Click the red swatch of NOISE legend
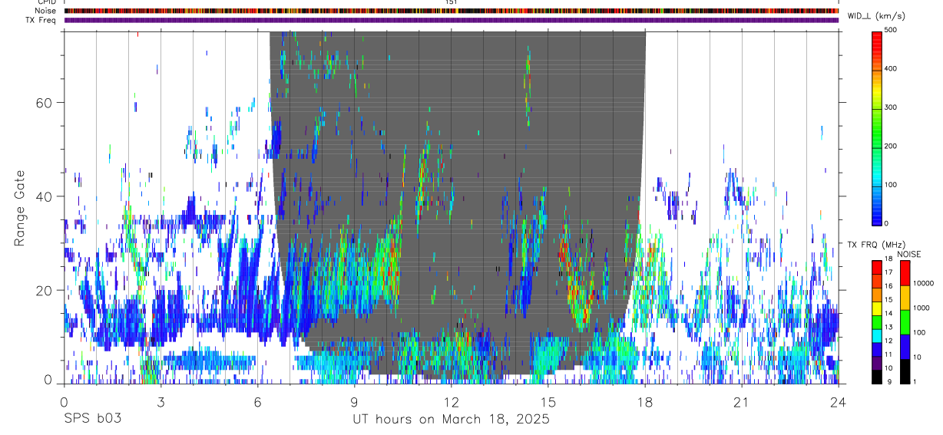This screenshot has width=943, height=435. click(x=905, y=273)
